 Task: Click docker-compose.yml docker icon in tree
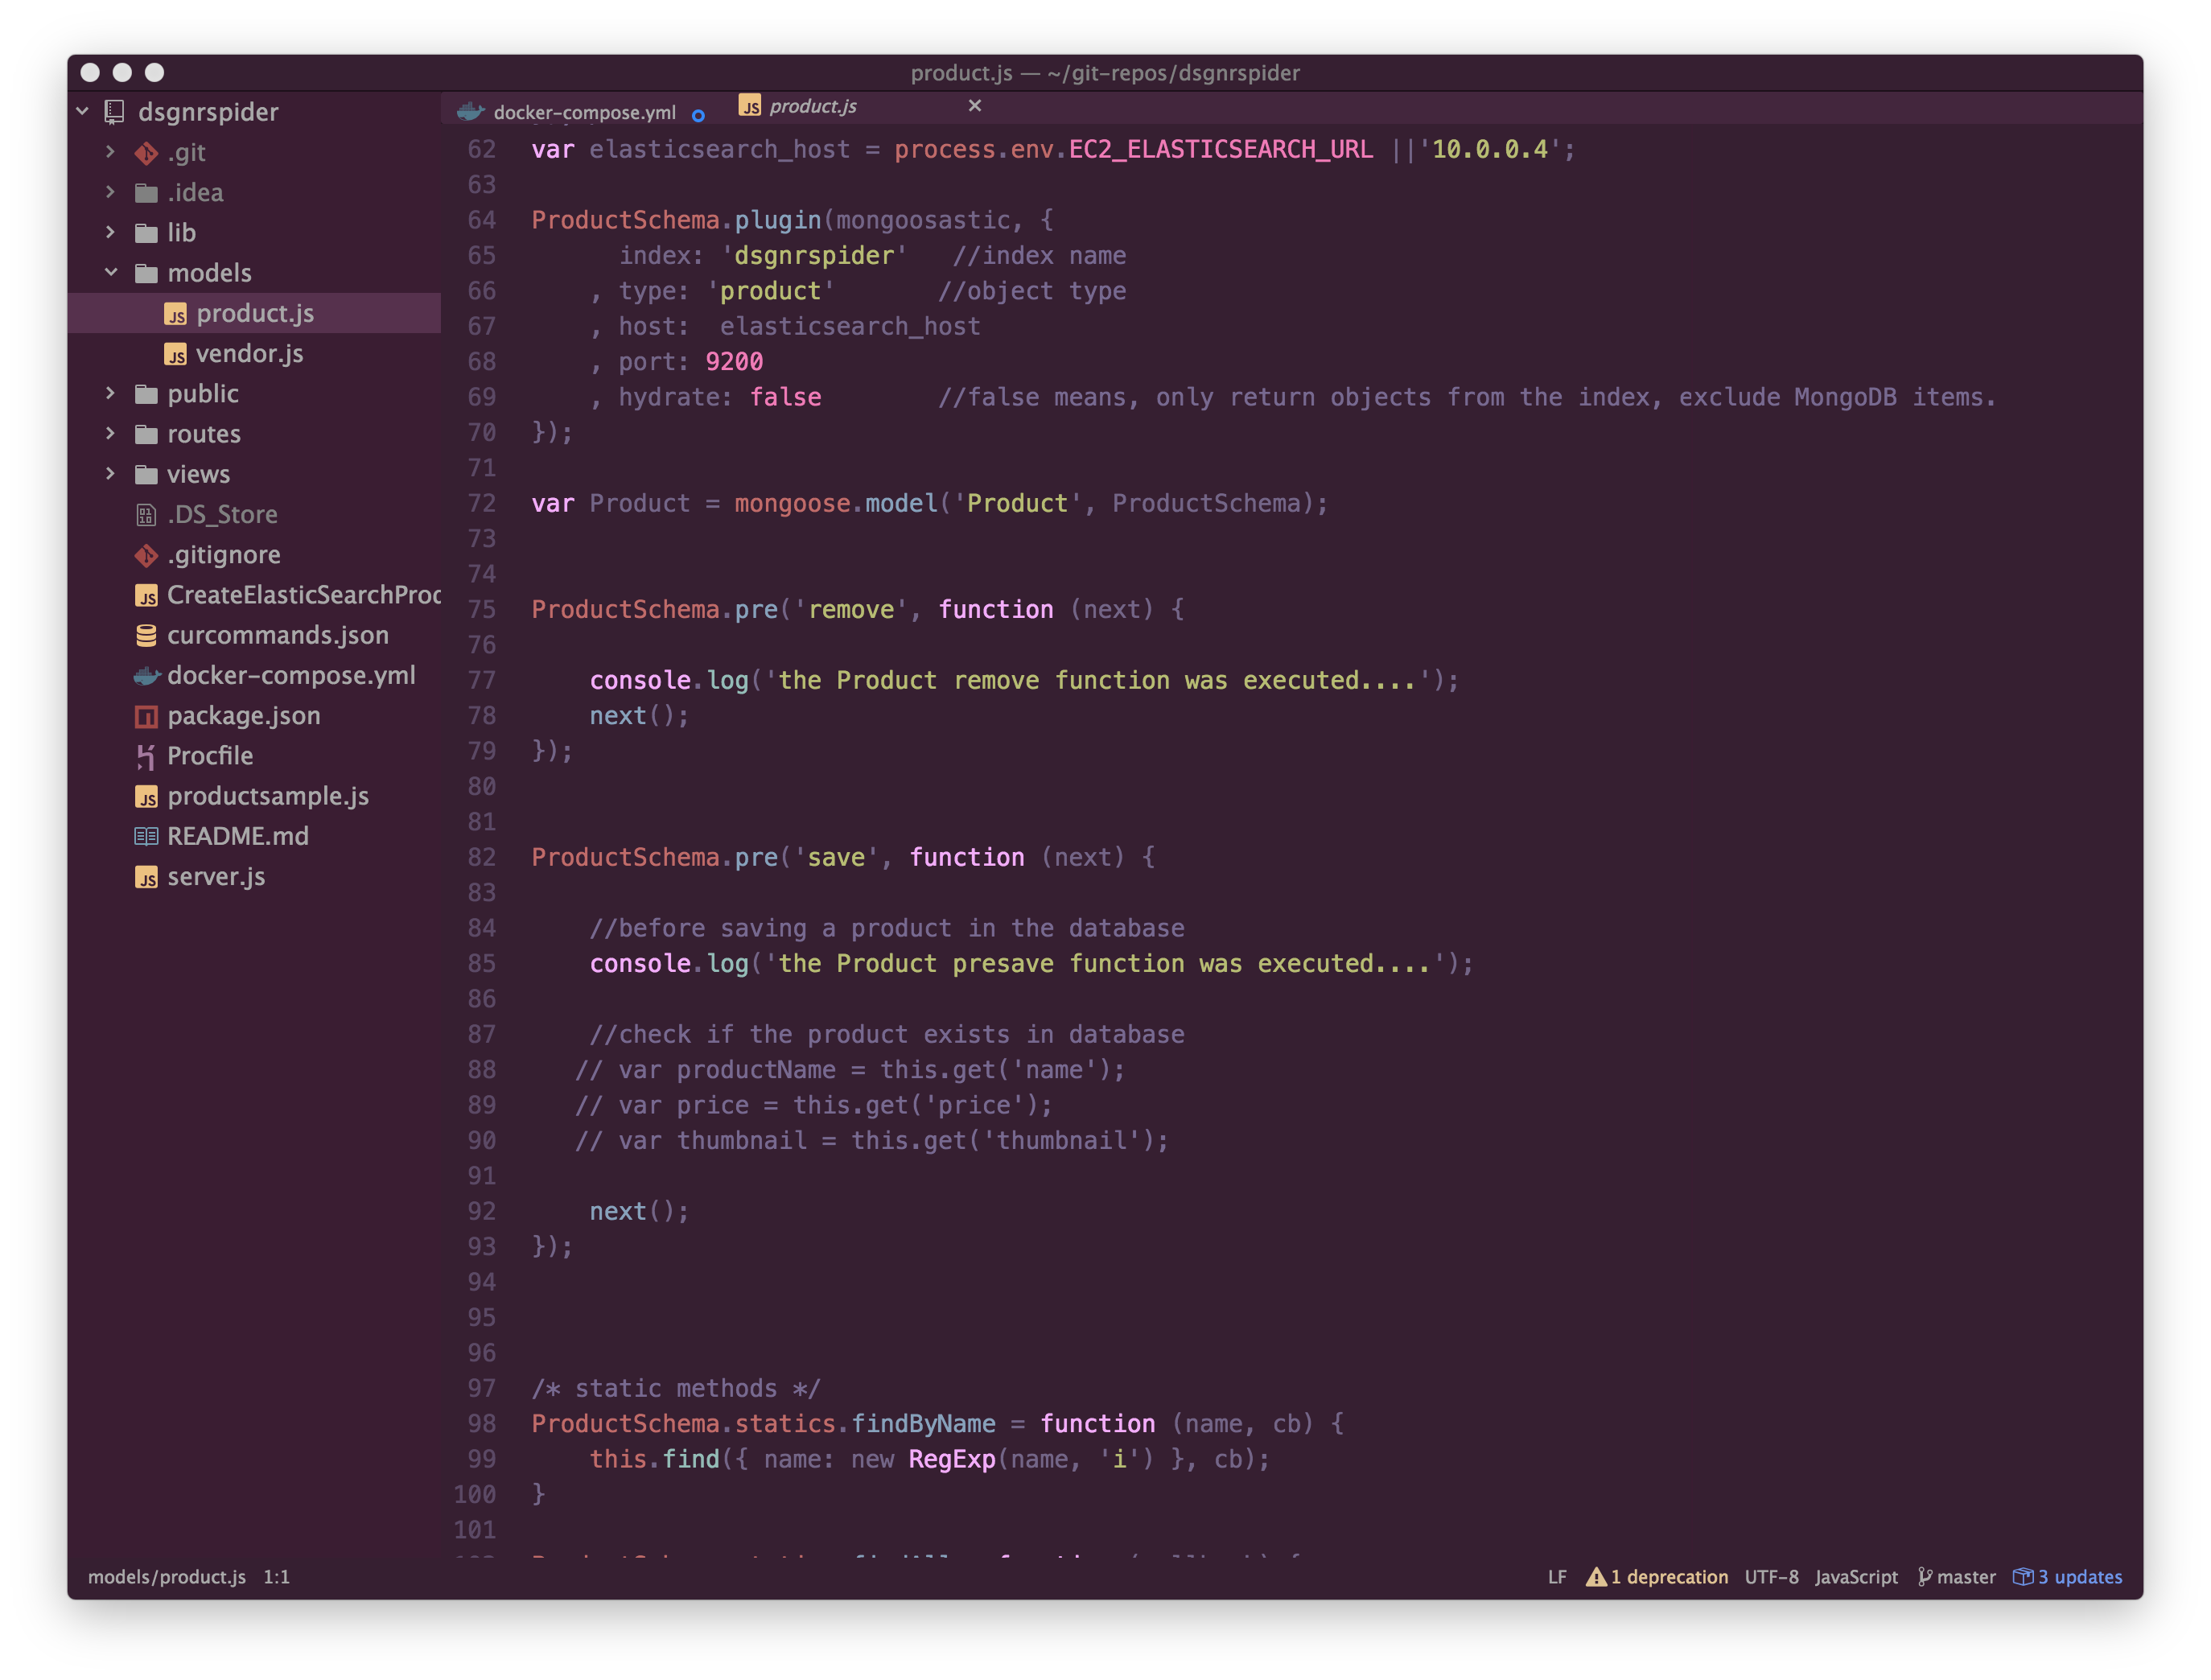pos(147,676)
